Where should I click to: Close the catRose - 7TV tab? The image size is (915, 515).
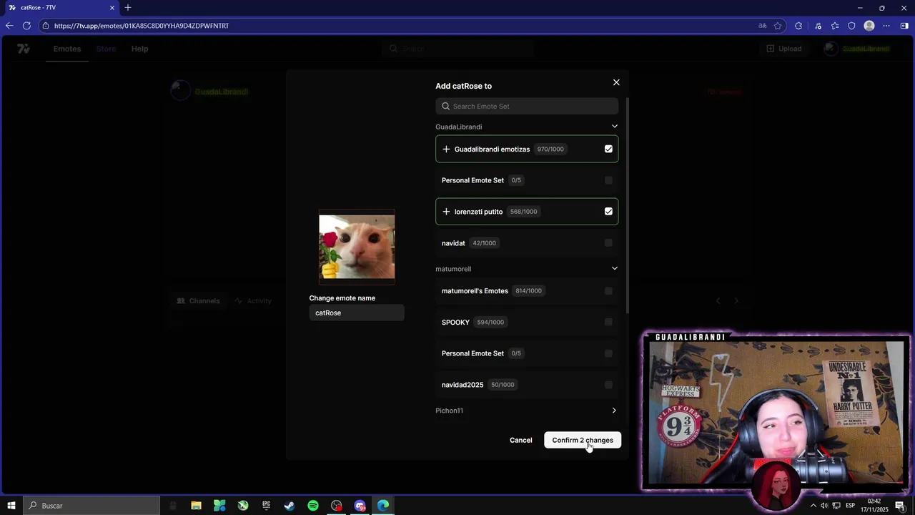[x=112, y=8]
